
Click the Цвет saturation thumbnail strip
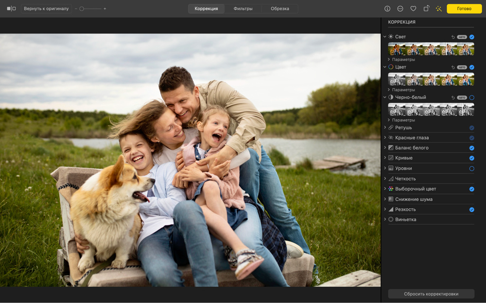click(x=431, y=79)
